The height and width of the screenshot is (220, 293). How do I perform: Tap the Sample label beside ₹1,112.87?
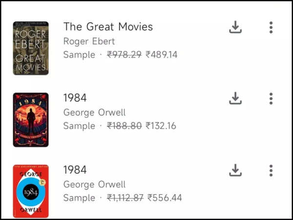(79, 198)
